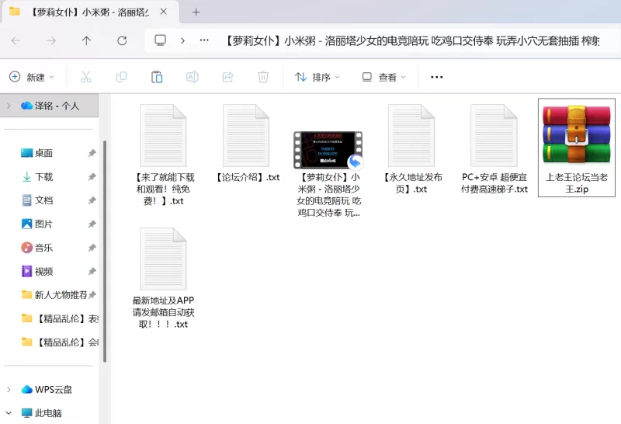This screenshot has height=424, width=621.
Task: Open the 排序 sort dropdown
Action: [x=317, y=77]
